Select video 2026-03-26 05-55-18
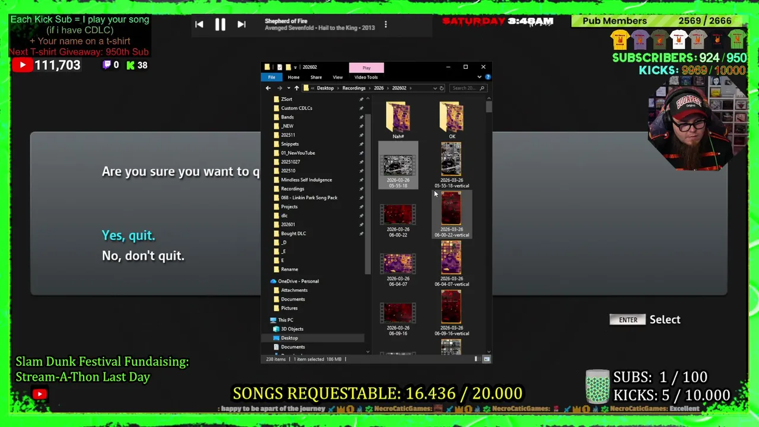The height and width of the screenshot is (427, 759). [x=398, y=165]
